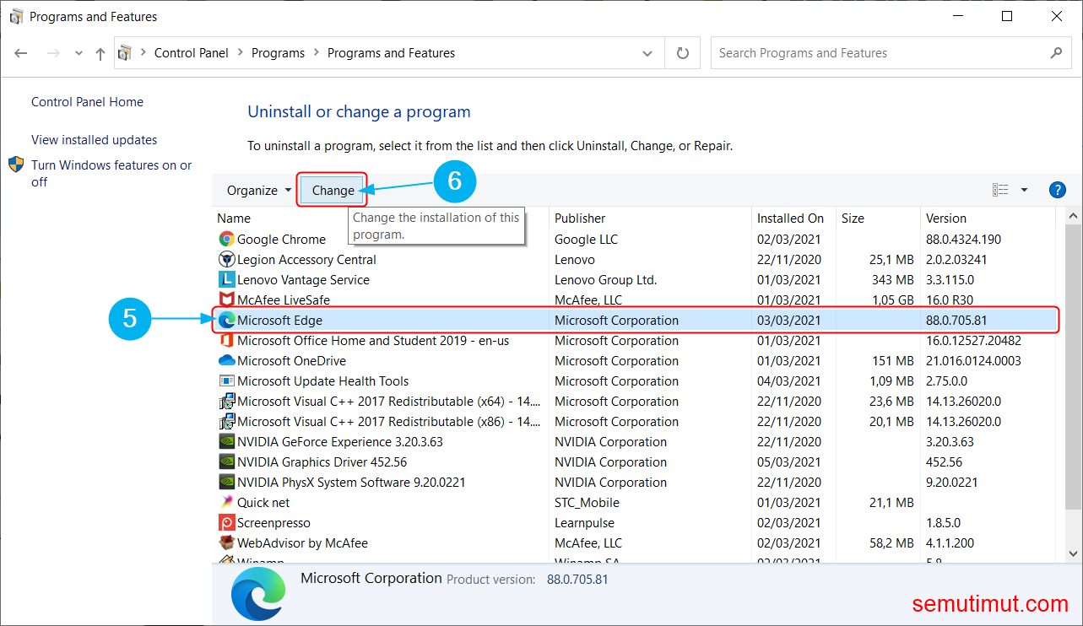This screenshot has height=626, width=1083.
Task: Open Control Panel Home link
Action: pyautogui.click(x=87, y=102)
